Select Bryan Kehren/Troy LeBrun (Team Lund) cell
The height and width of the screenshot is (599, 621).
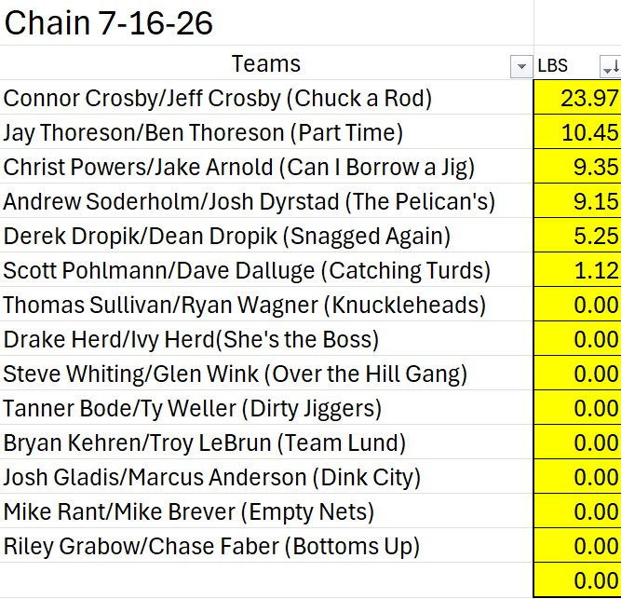tap(266, 442)
